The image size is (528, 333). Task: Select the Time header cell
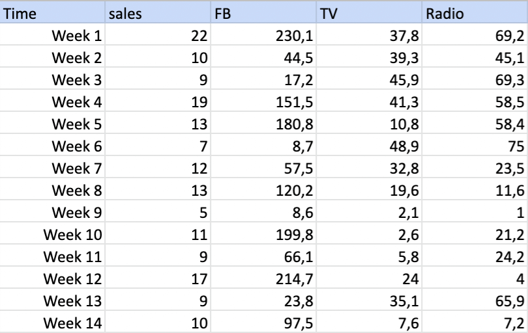[52, 13]
